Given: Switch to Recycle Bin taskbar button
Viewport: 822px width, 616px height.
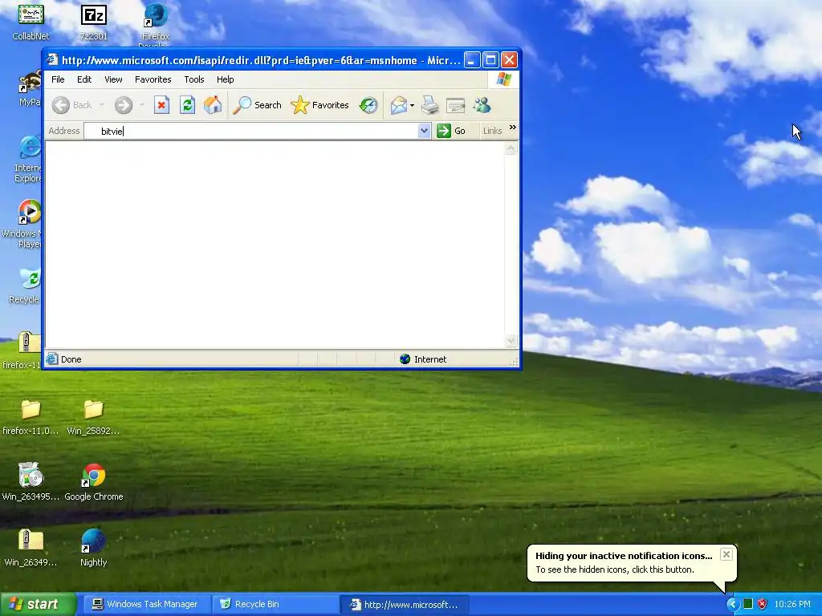Looking at the screenshot, I should click(275, 605).
